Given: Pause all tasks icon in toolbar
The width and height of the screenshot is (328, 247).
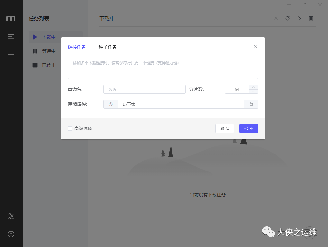Looking at the screenshot, I should [x=311, y=18].
